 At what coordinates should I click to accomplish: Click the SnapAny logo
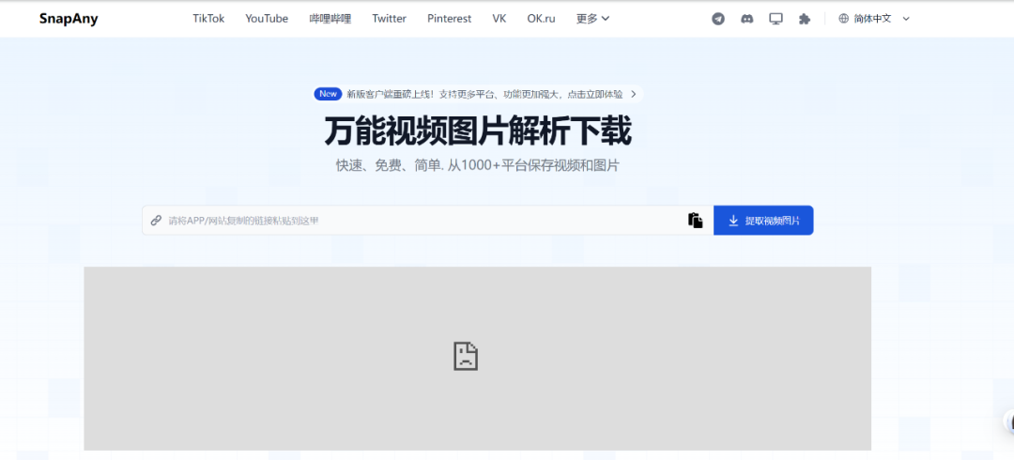pos(69,19)
